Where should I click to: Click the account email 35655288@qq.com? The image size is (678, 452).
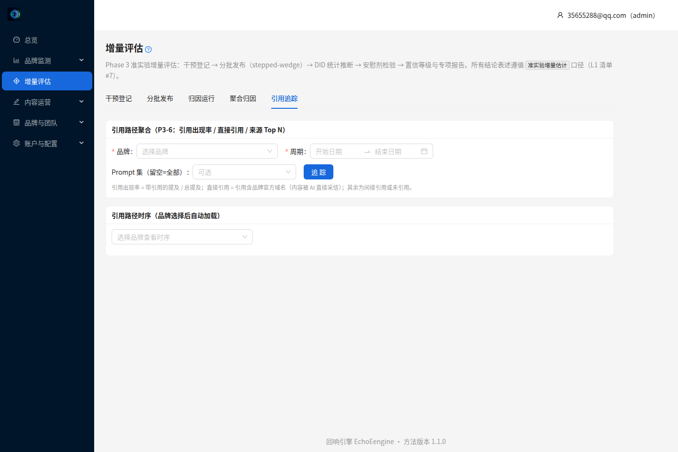(597, 16)
